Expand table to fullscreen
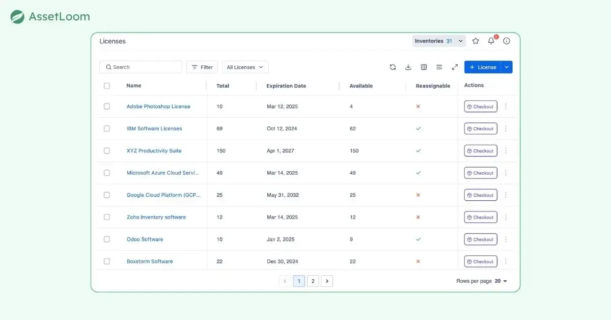The width and height of the screenshot is (611, 320). click(455, 67)
